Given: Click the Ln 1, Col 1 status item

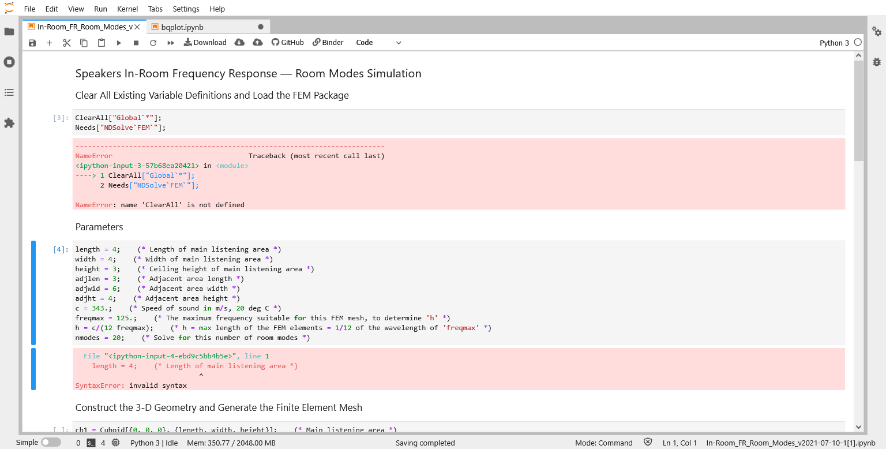Looking at the screenshot, I should pyautogui.click(x=680, y=443).
